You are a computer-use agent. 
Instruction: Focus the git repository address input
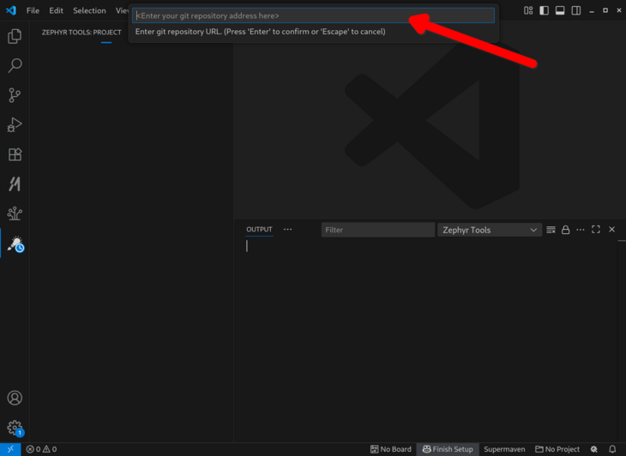pyautogui.click(x=313, y=15)
